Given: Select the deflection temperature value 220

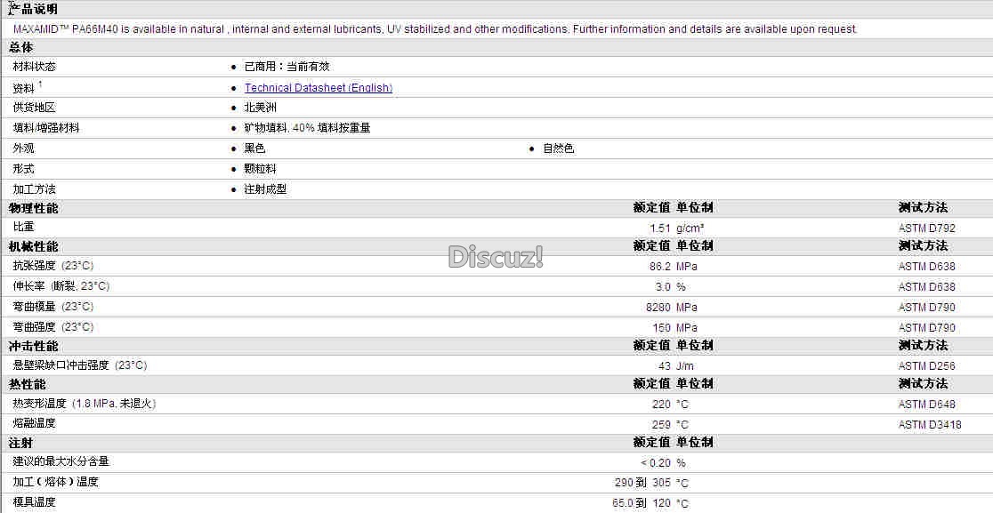Looking at the screenshot, I should (661, 405).
